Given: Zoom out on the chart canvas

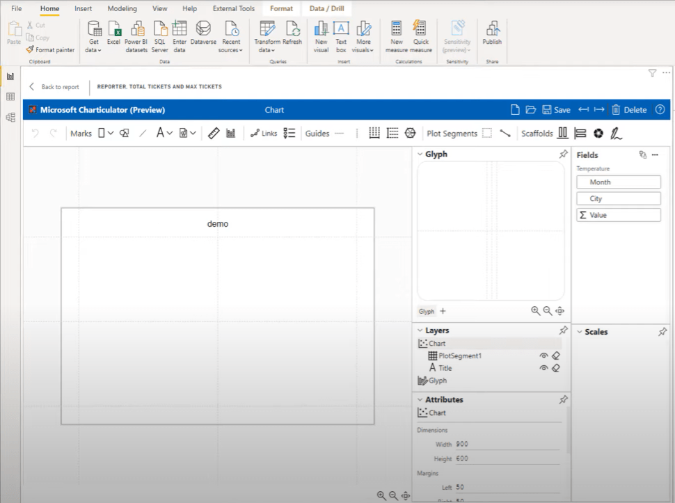Looking at the screenshot, I should 393,495.
